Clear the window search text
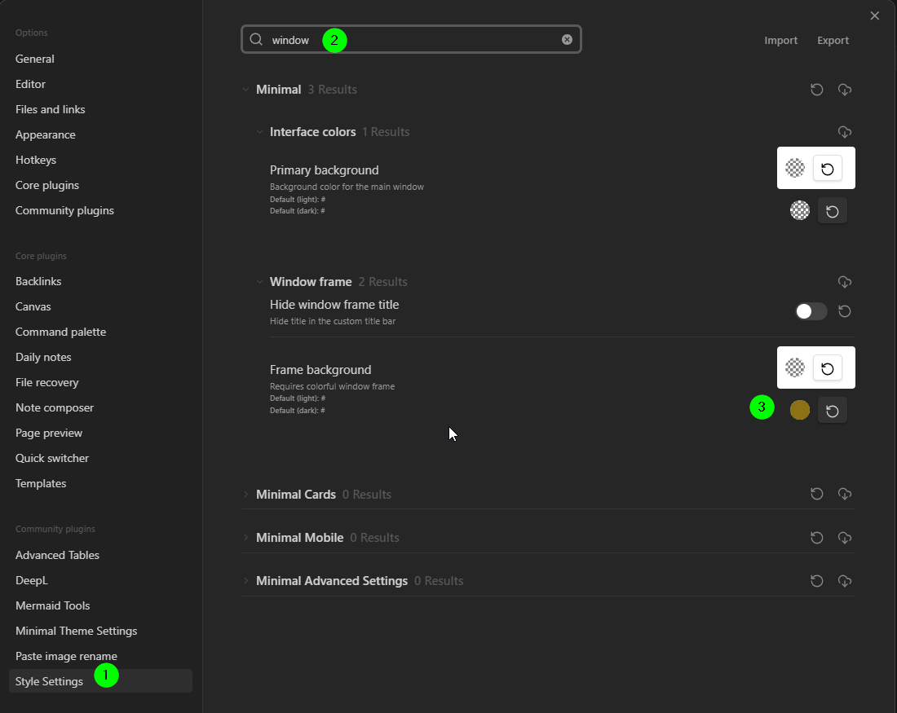Viewport: 897px width, 713px height. click(567, 39)
